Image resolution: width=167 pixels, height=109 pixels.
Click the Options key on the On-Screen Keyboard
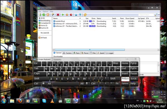pos(125,84)
